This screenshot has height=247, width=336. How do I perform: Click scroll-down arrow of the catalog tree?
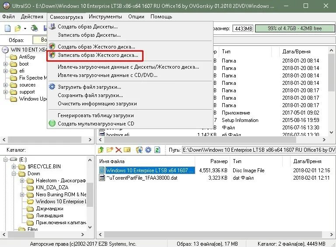[x=90, y=227]
